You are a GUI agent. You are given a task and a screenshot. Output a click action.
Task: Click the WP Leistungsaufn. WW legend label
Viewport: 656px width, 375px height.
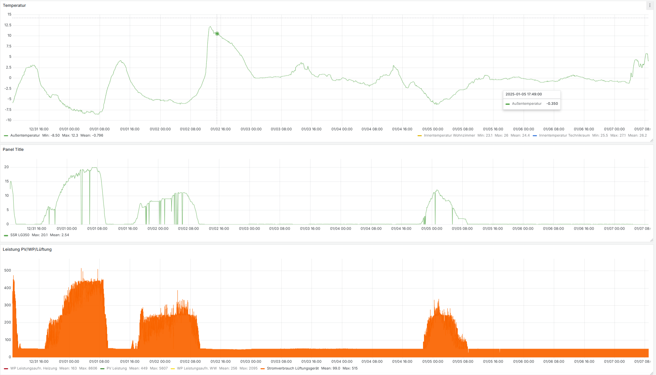197,369
